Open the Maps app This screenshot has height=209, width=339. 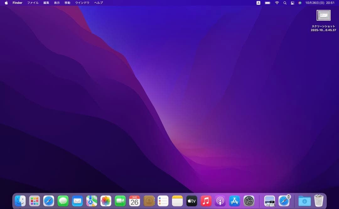click(91, 201)
